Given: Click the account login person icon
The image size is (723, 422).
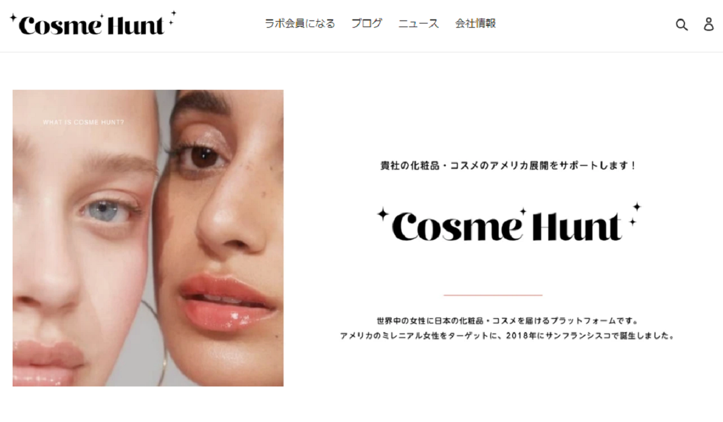Looking at the screenshot, I should coord(709,24).
